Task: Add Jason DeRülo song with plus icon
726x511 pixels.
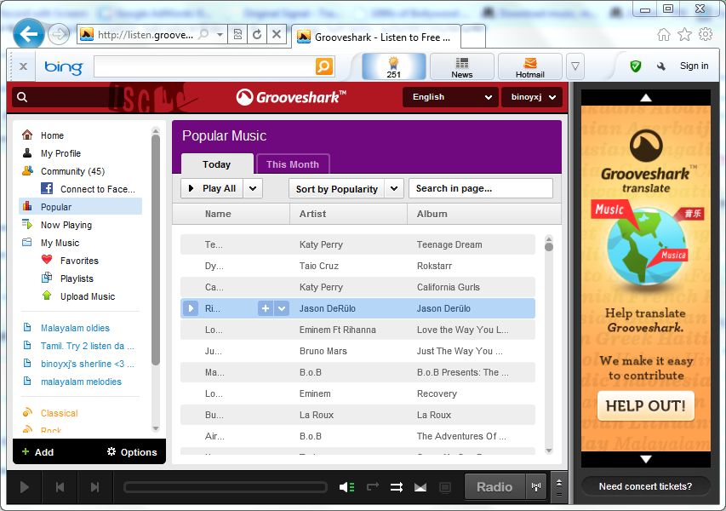Action: 266,308
